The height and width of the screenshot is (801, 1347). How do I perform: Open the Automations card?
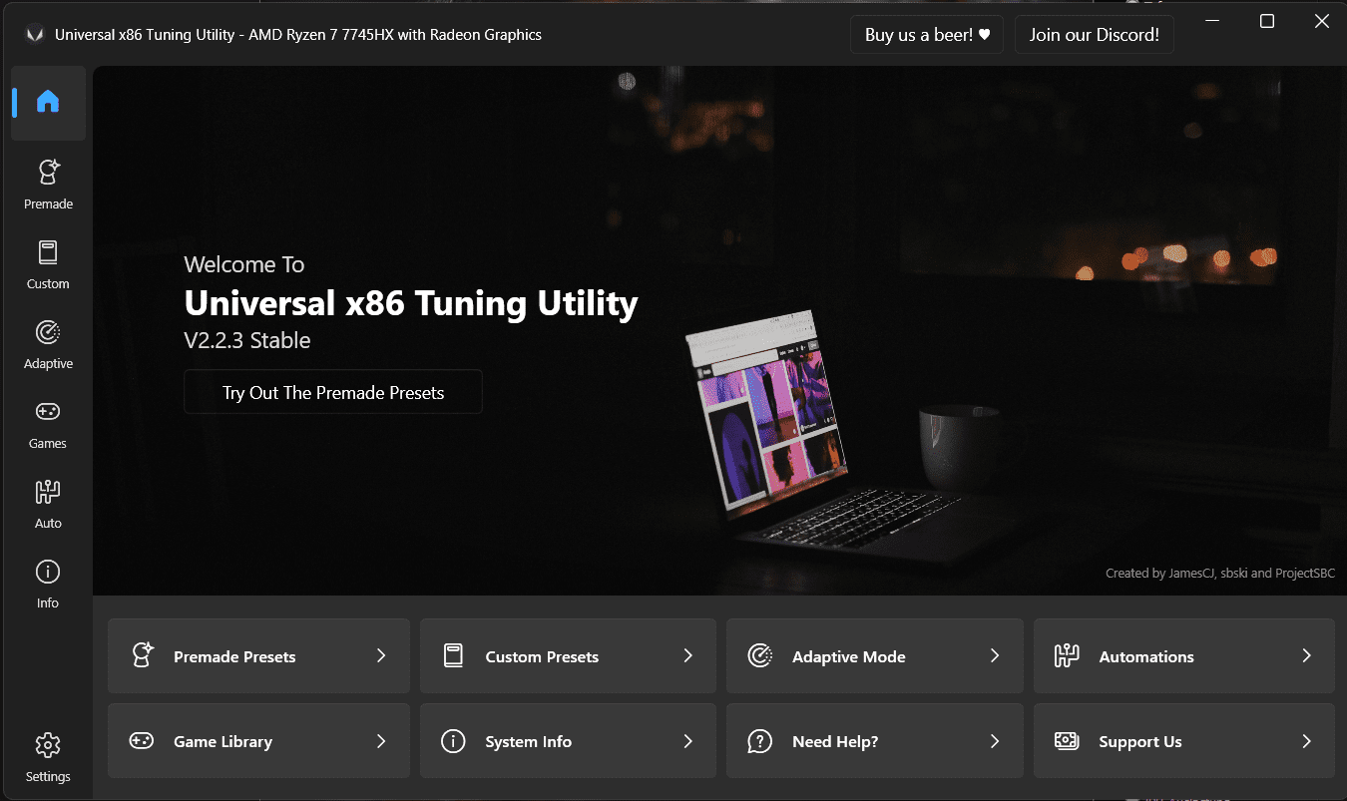(x=1184, y=656)
